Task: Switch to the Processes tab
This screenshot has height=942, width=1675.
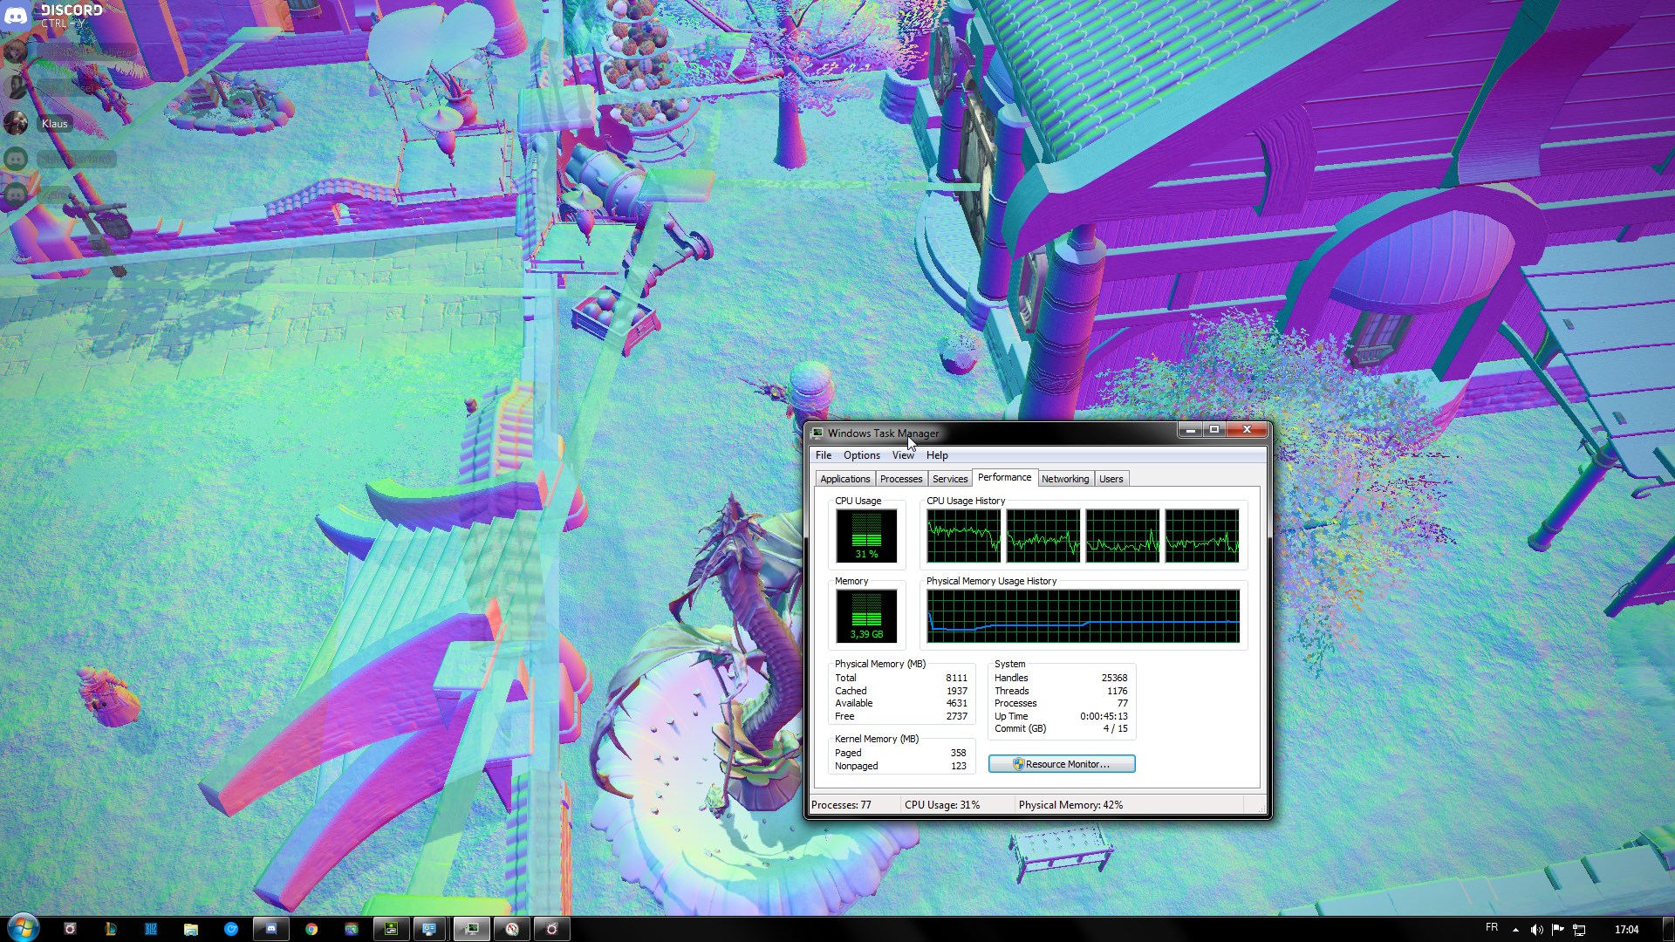Action: pyautogui.click(x=900, y=479)
